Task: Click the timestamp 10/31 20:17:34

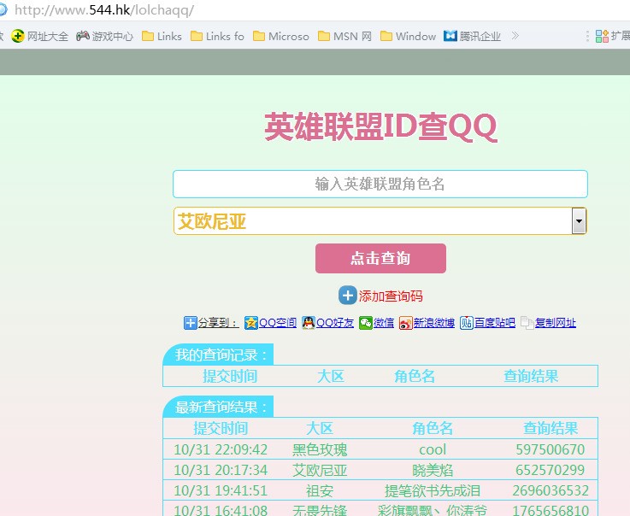Action: [x=221, y=470]
